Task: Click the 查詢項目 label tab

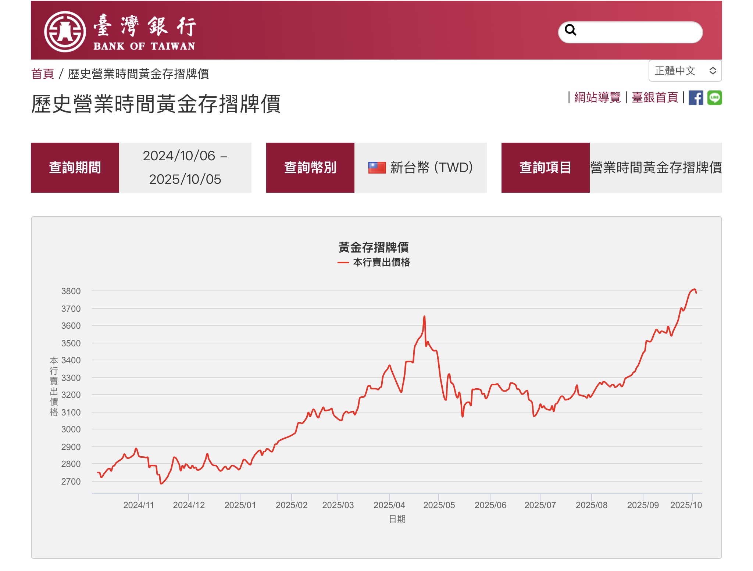Action: [x=545, y=168]
